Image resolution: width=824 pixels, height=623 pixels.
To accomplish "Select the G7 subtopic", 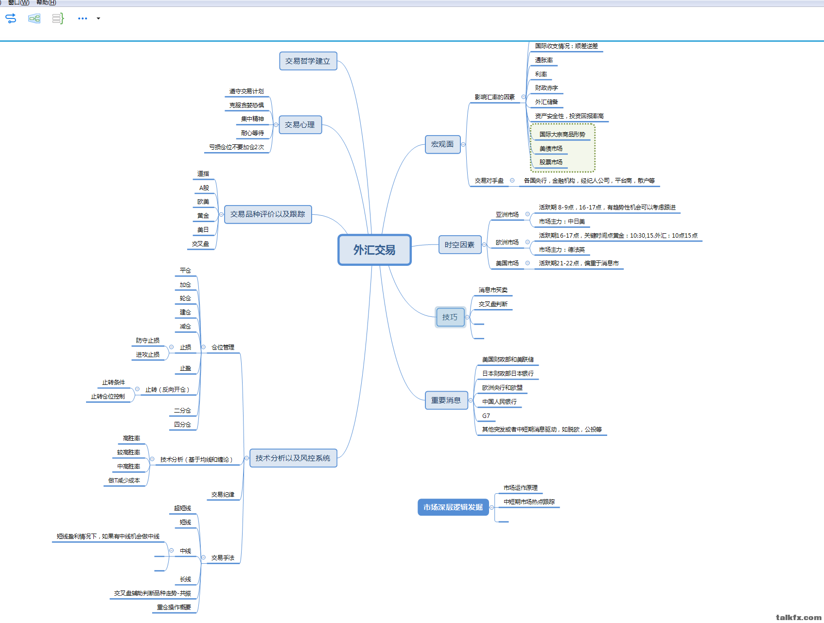I will coord(486,416).
